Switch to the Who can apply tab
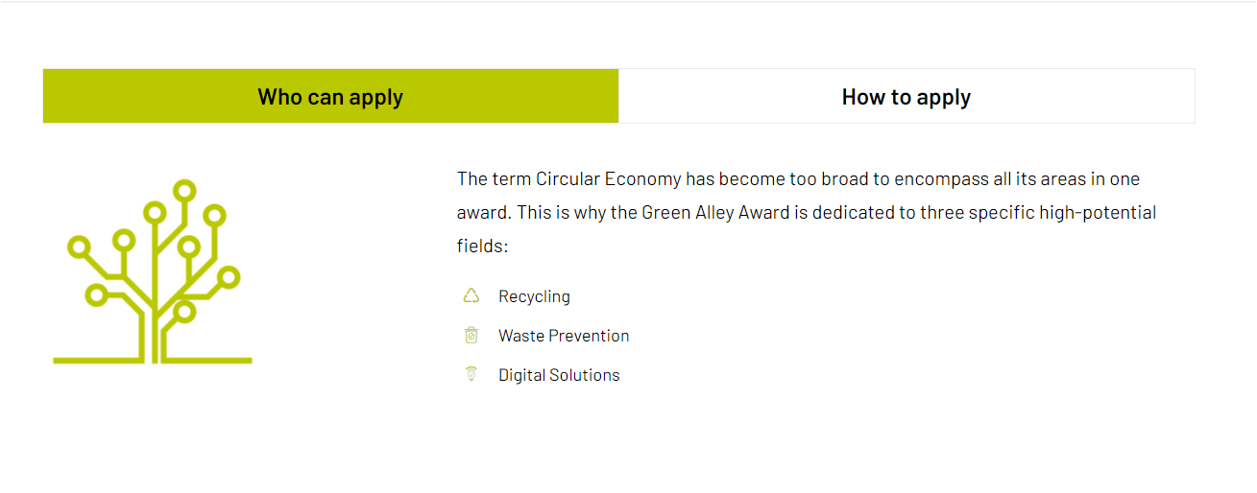This screenshot has width=1257, height=493. tap(330, 97)
